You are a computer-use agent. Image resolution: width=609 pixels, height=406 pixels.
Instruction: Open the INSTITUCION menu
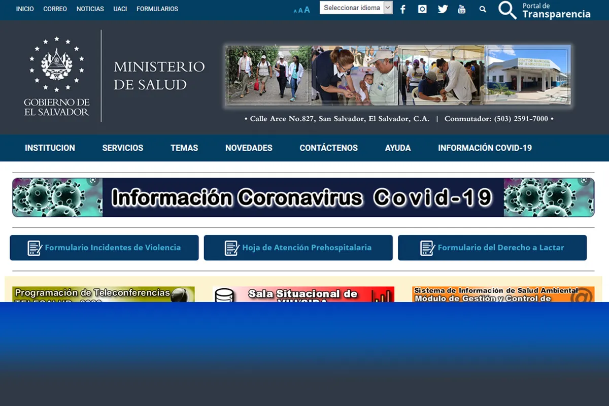coord(50,148)
